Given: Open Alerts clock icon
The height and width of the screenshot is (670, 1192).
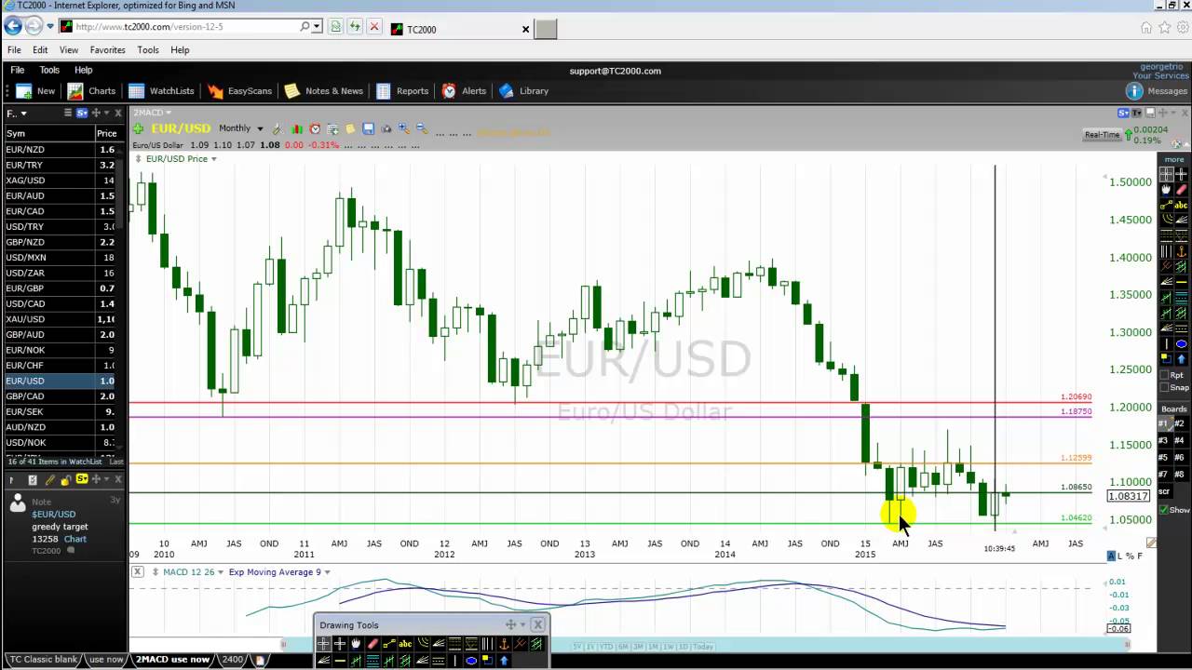Looking at the screenshot, I should tap(449, 91).
